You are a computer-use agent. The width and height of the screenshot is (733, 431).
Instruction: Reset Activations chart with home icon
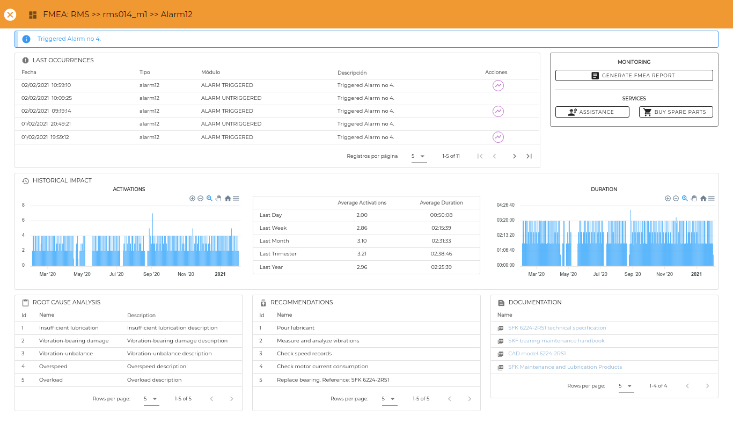(228, 198)
